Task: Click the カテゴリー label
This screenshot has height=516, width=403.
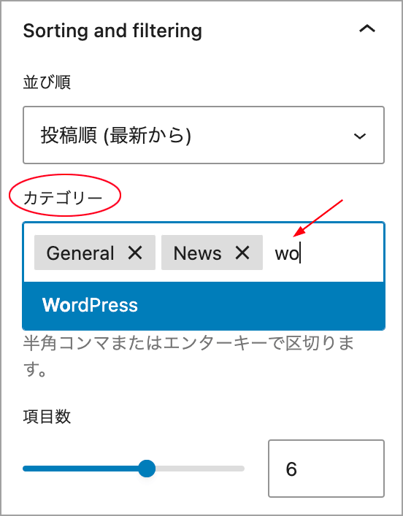Action: (x=63, y=198)
